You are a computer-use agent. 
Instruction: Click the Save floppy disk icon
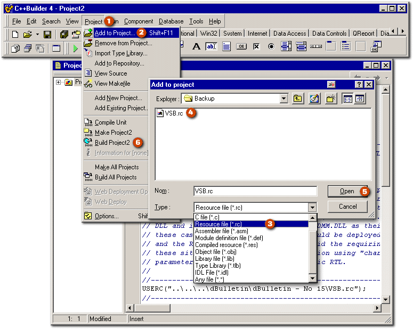pos(47,35)
